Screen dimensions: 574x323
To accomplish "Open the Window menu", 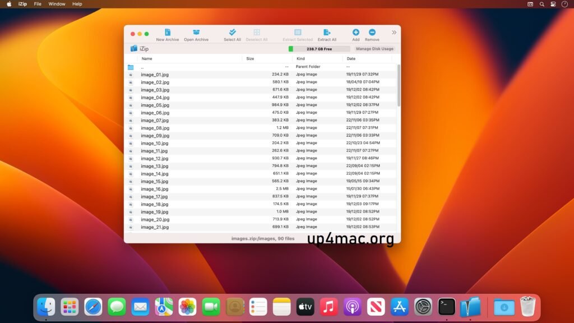I will coord(57,4).
